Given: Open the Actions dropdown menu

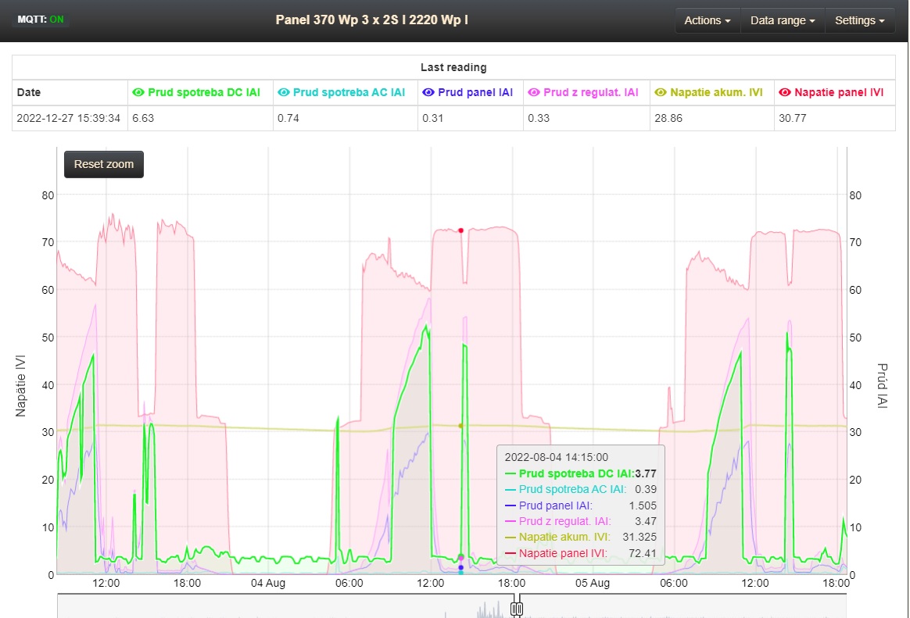Looking at the screenshot, I should [x=708, y=20].
